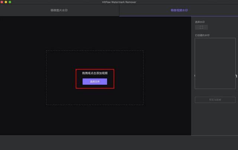Minimize the window using yellow button

pos(6,2)
